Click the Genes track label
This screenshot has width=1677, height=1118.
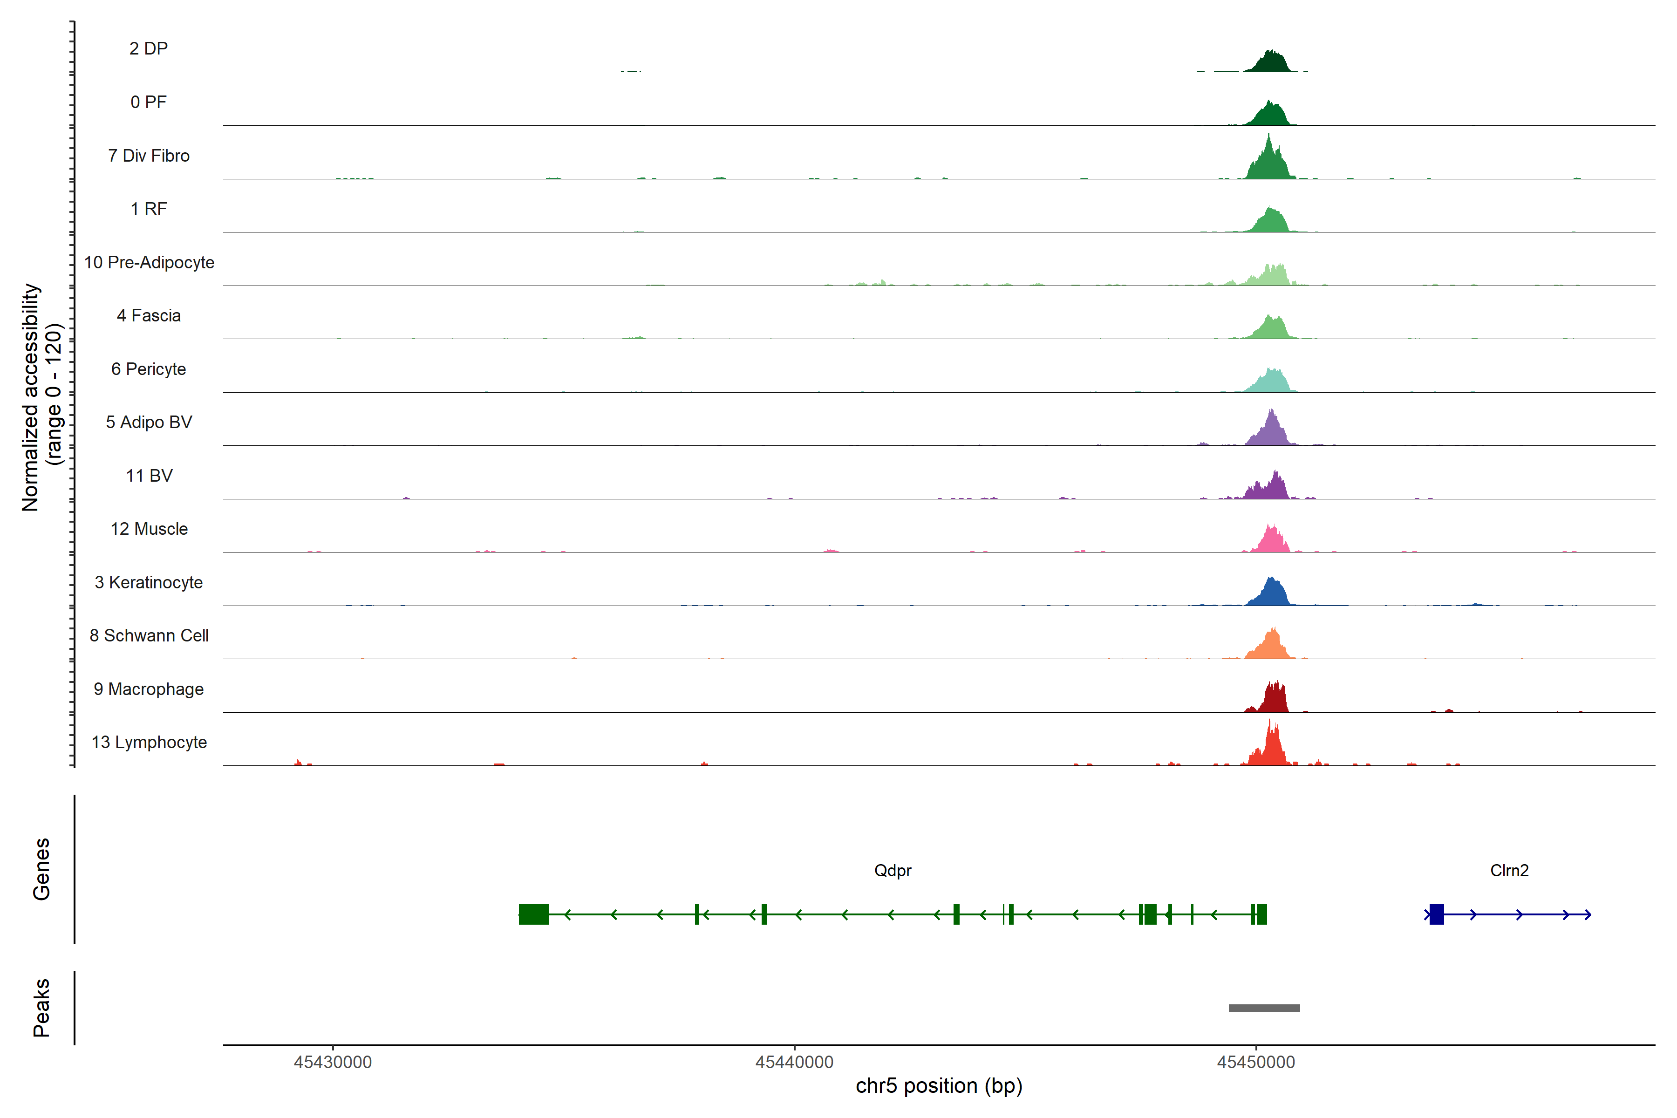41,869
